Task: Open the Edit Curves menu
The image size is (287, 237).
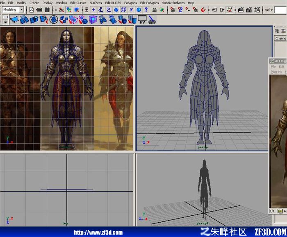Action: click(78, 3)
